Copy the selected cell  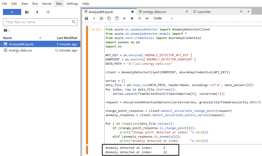point(109,18)
